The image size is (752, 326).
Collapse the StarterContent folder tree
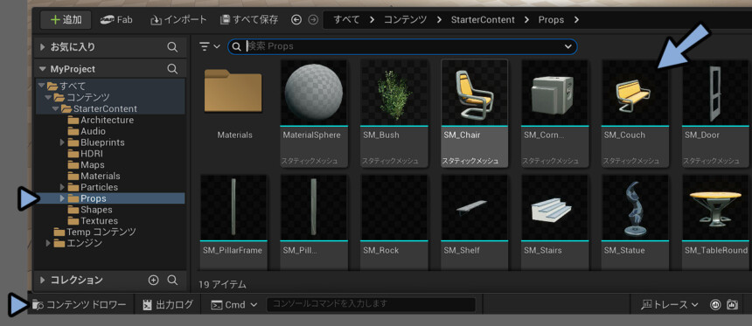(56, 109)
